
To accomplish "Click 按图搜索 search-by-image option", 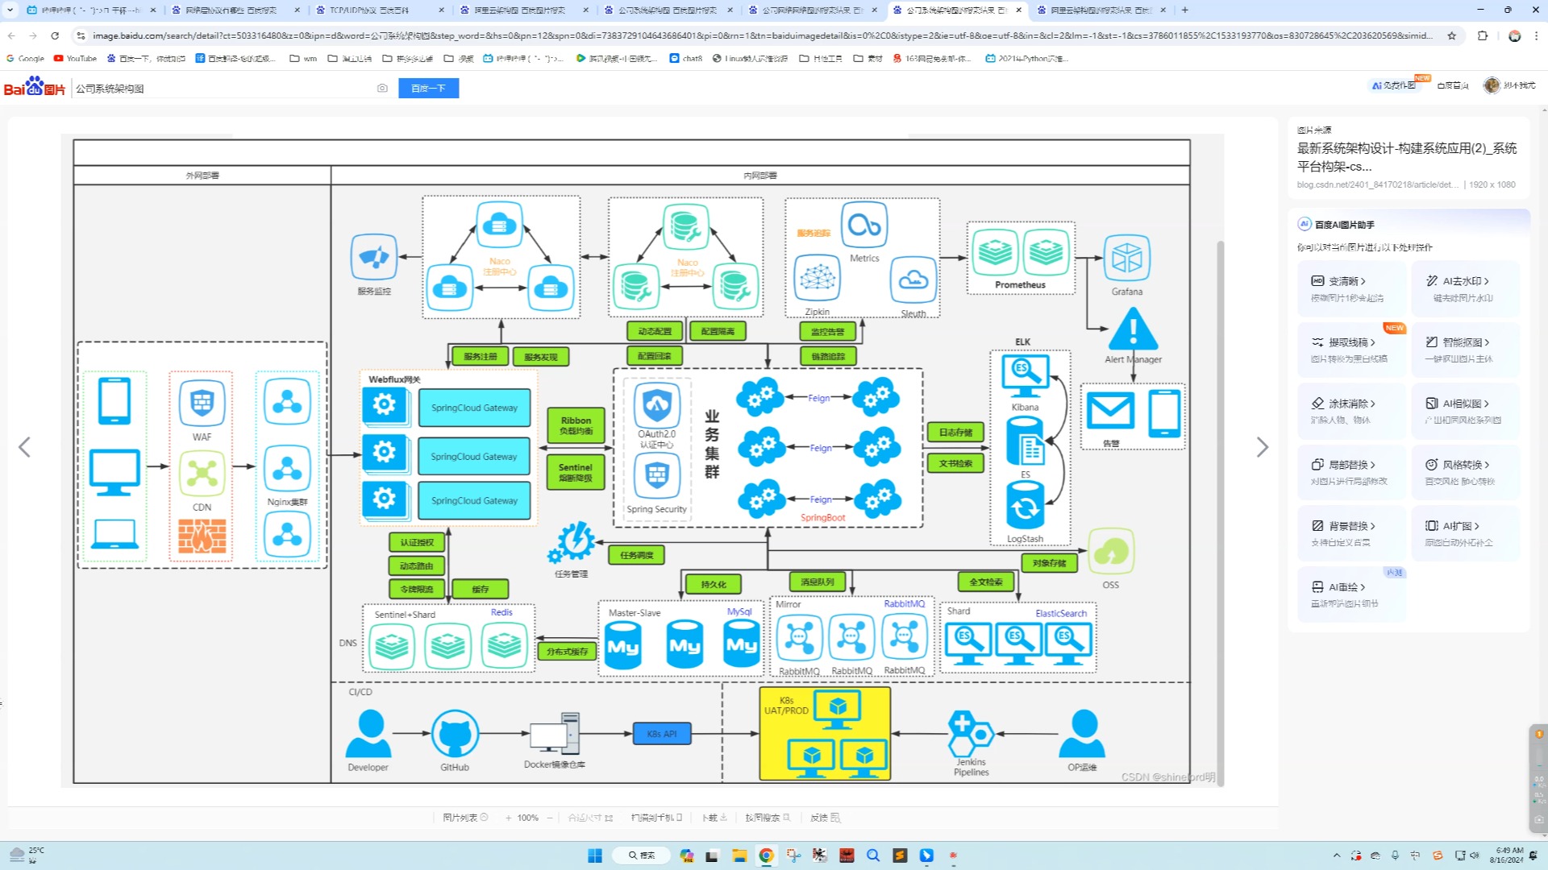I will [768, 818].
